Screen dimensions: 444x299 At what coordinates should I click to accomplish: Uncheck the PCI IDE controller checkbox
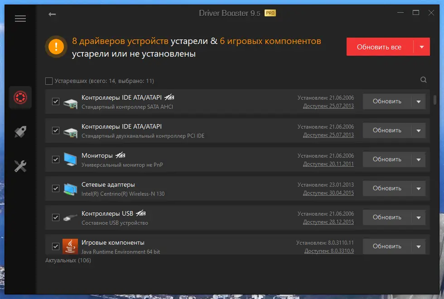[x=56, y=130]
